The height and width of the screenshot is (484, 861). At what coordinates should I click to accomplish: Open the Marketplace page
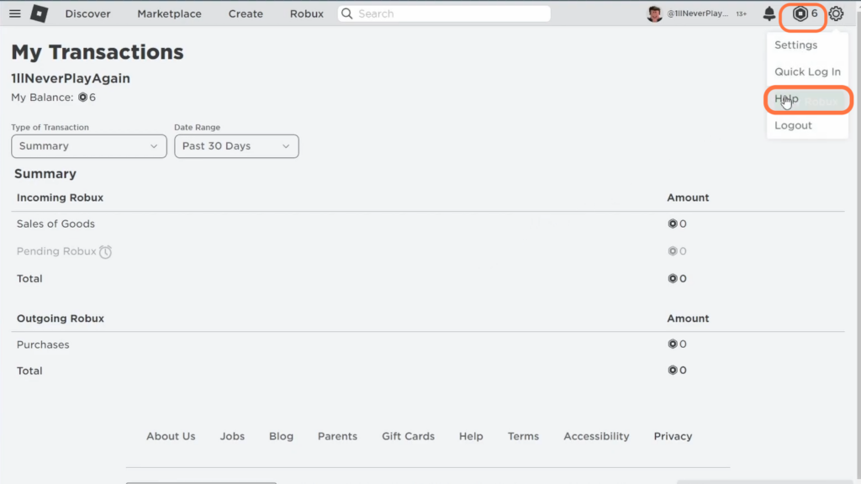tap(169, 13)
